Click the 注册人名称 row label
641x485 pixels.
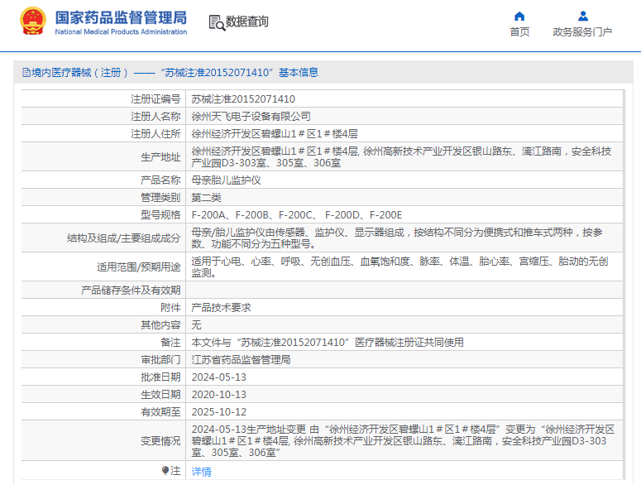155,117
